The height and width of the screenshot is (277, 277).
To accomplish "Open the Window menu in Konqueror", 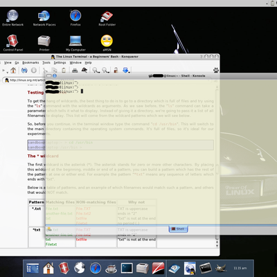I will pos(75,62).
